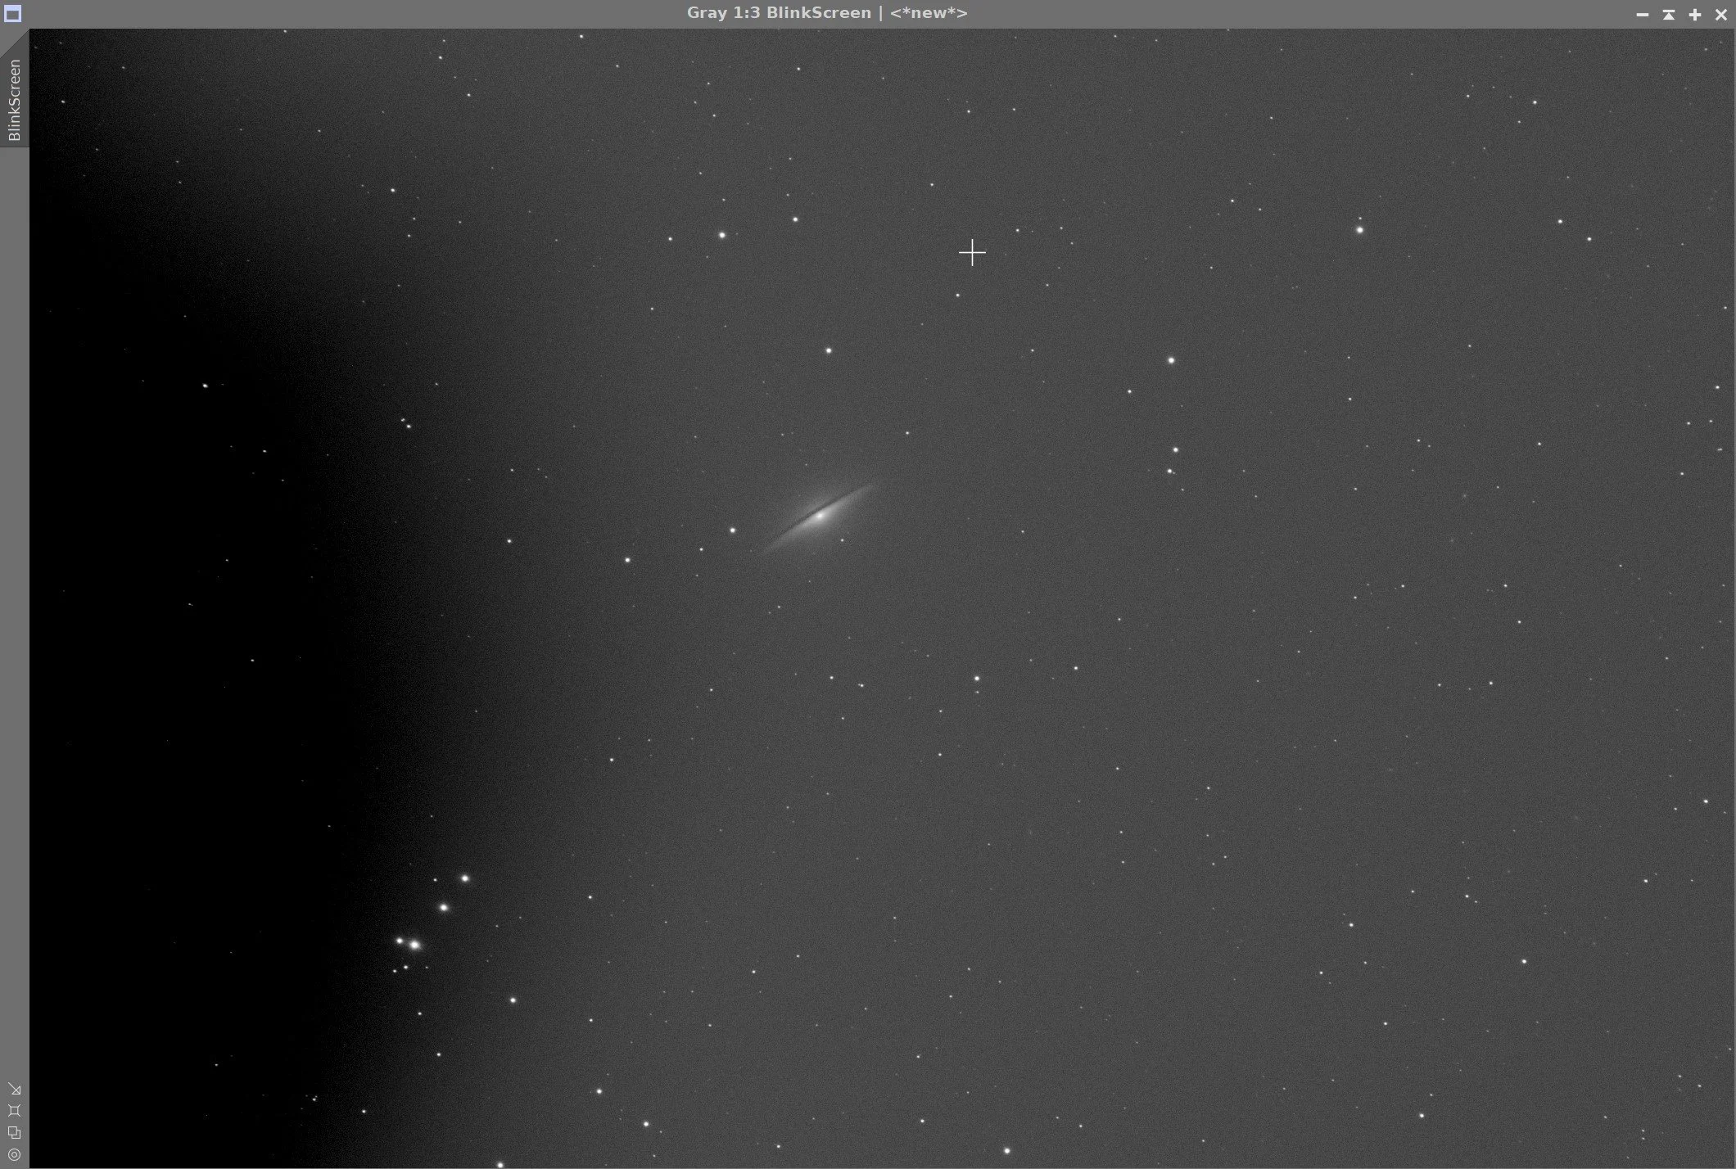Click the diagonal arrow icon in left sidebar
Viewport: 1736px width, 1169px height.
[x=14, y=1089]
